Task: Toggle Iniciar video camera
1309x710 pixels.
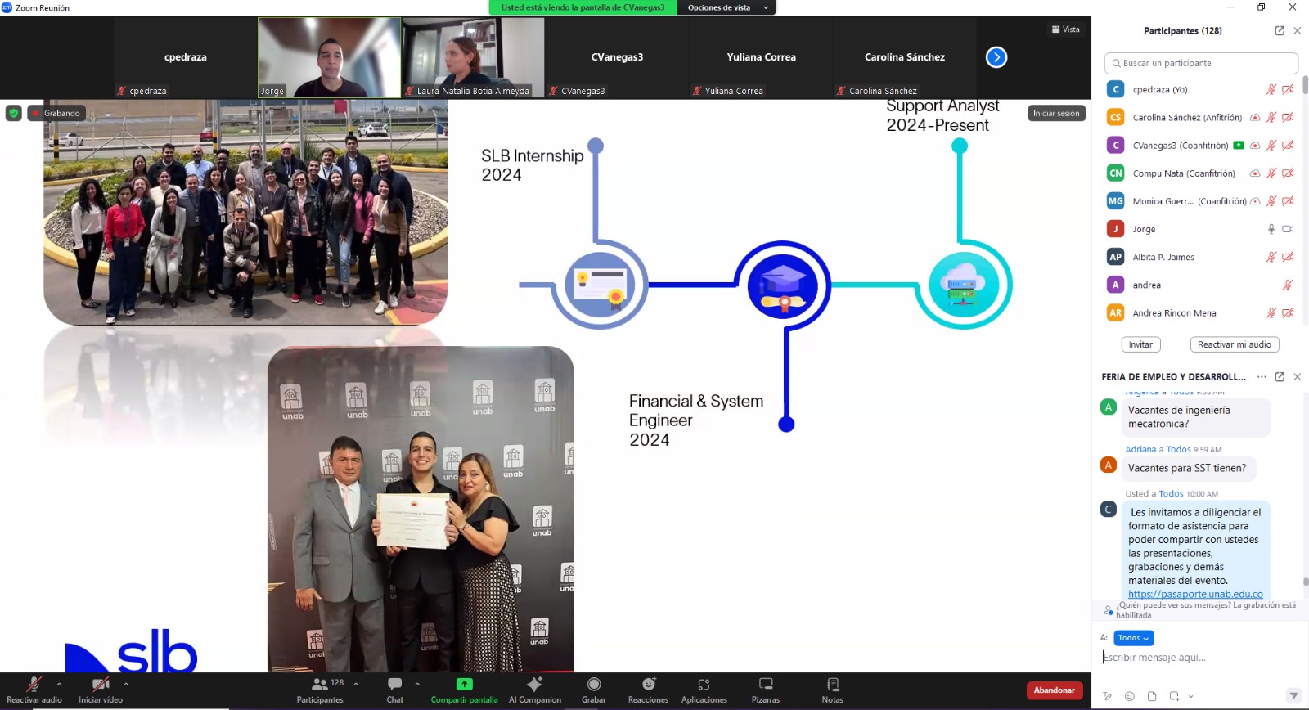Action: tap(101, 689)
